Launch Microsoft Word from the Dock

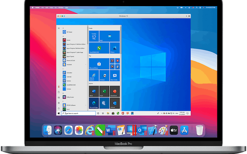point(111,130)
